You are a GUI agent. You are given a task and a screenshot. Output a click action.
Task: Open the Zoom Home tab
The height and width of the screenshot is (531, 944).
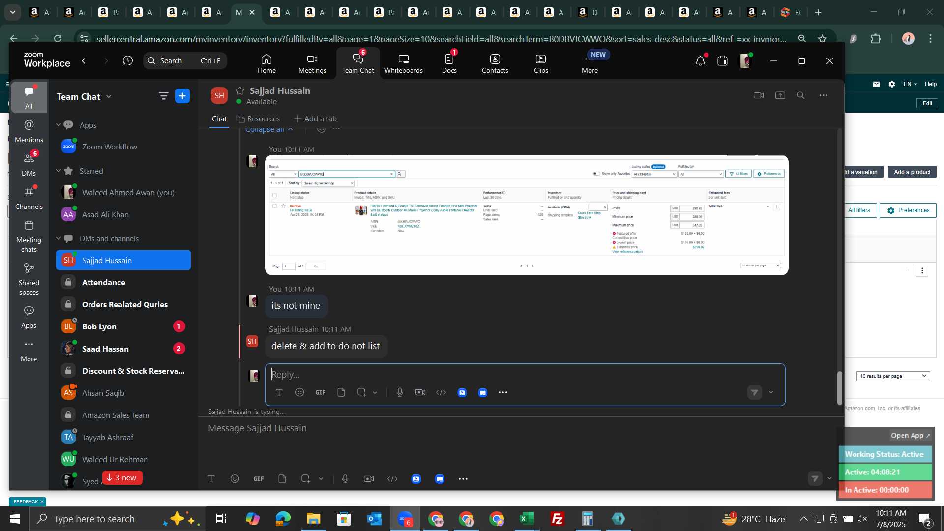click(266, 63)
